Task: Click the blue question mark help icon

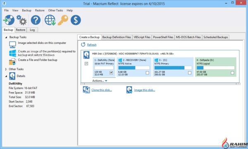Action: [36, 20]
